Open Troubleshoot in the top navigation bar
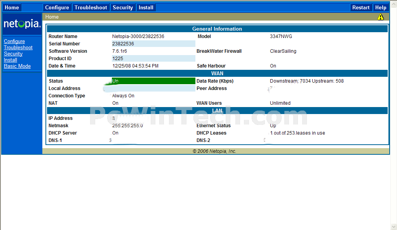Image resolution: width=397 pixels, height=230 pixels. [x=91, y=8]
